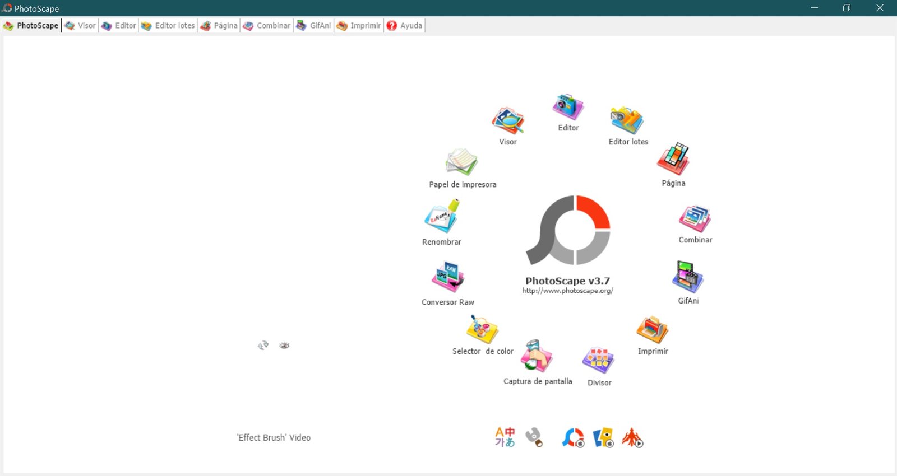Switch to the Imprimir tab
The height and width of the screenshot is (476, 897).
point(359,26)
